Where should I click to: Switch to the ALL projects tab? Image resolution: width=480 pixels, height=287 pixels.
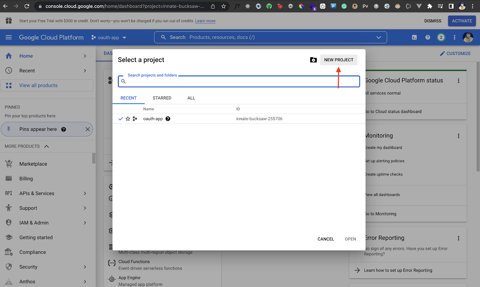point(191,98)
